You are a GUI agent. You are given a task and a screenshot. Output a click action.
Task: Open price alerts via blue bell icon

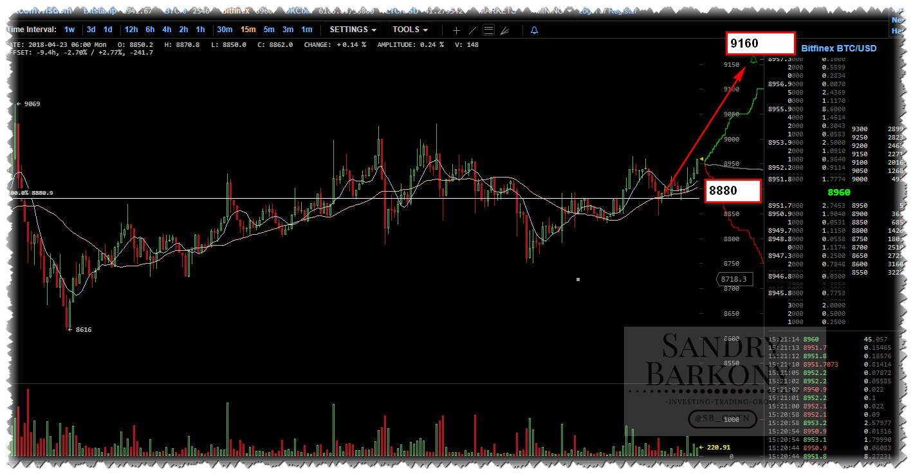point(534,30)
